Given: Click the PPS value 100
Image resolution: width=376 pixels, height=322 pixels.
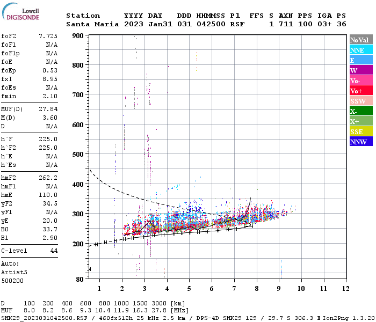Looking at the screenshot, I should coord(305,24).
